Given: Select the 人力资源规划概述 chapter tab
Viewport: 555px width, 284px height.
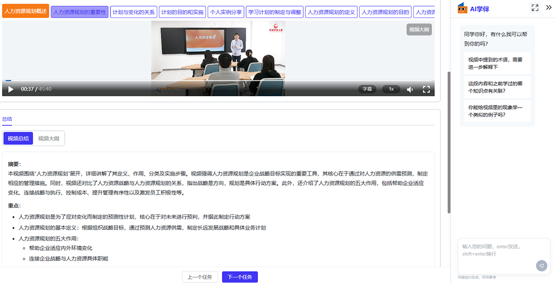Looking at the screenshot, I should click(26, 11).
